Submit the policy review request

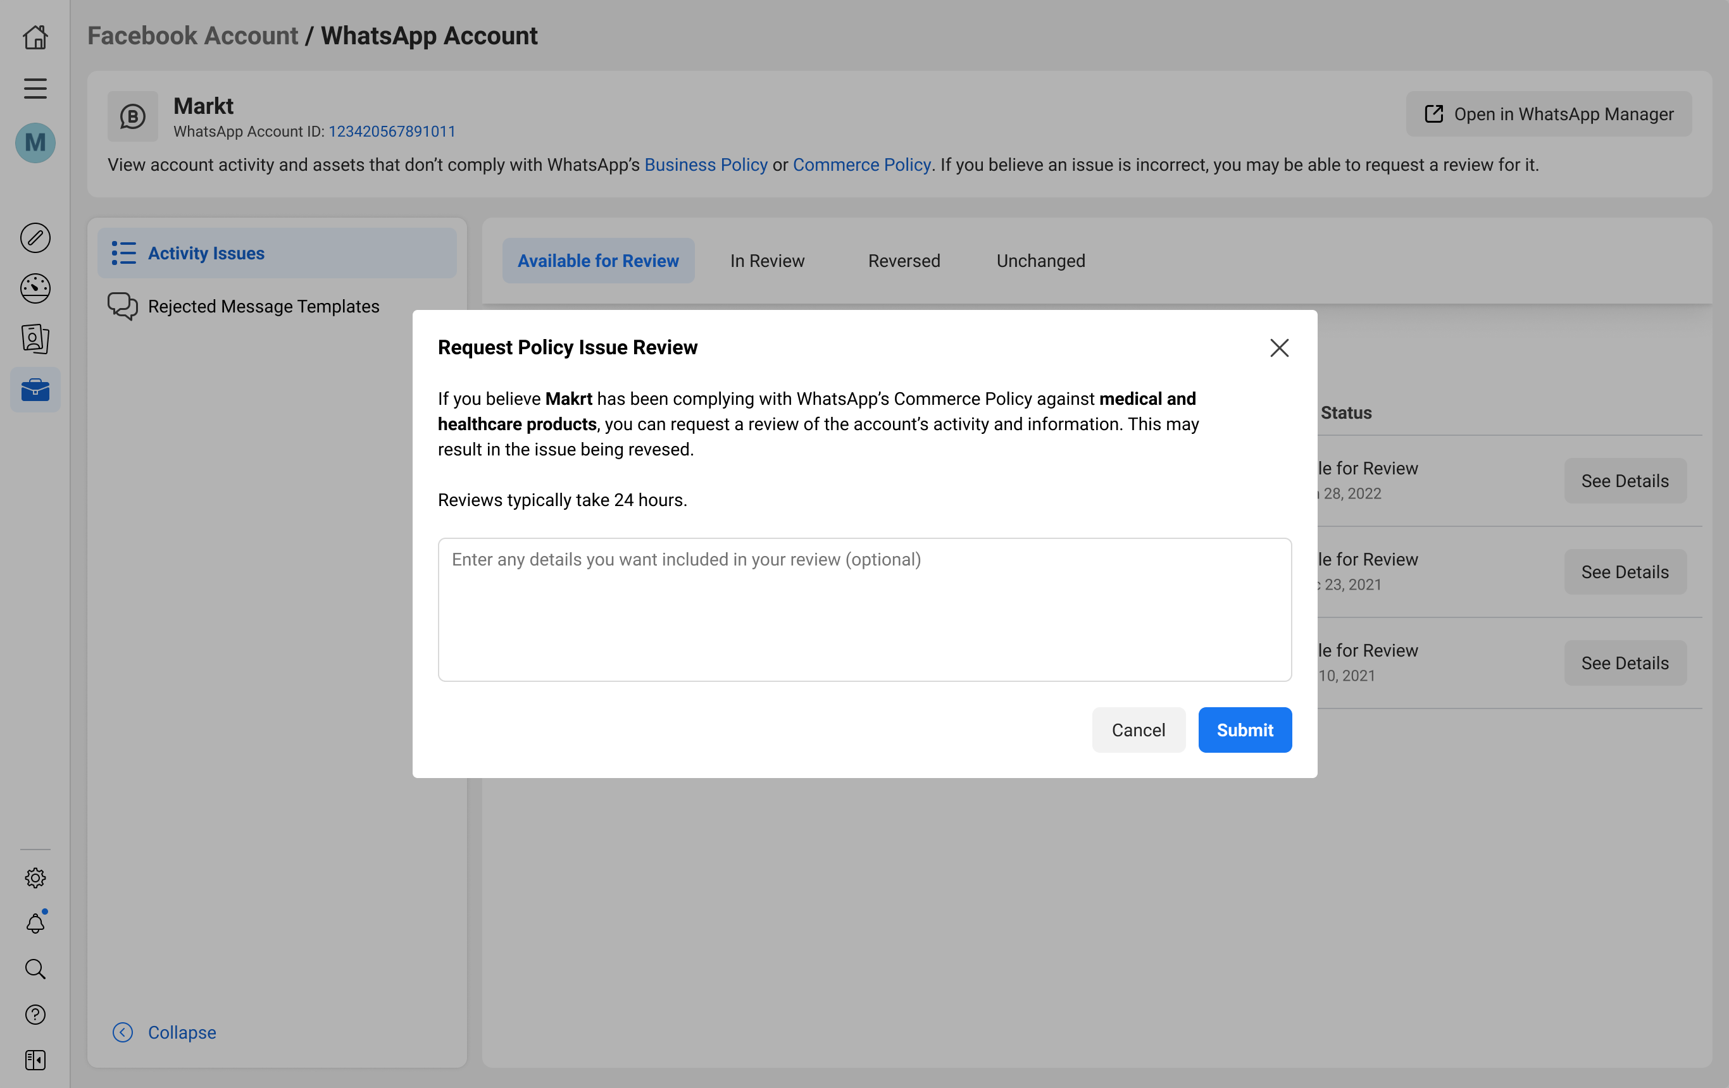[x=1244, y=730]
